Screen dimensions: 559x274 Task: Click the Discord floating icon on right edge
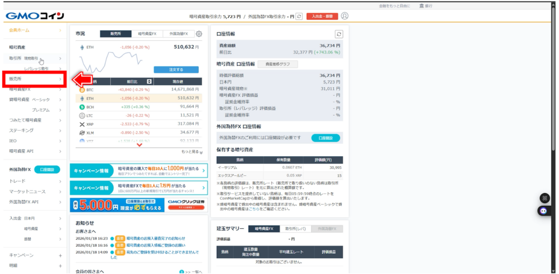click(x=543, y=210)
